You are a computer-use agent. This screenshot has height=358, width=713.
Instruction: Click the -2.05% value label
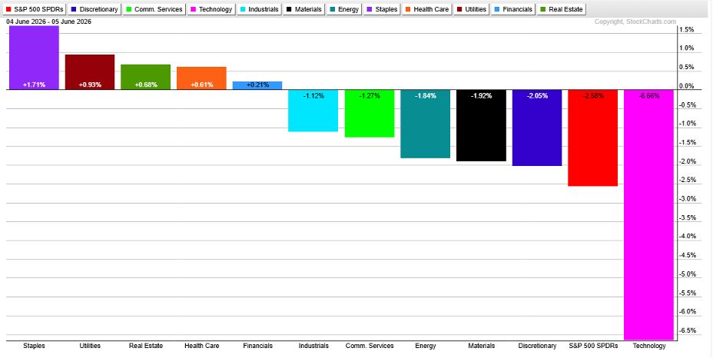pyautogui.click(x=537, y=95)
